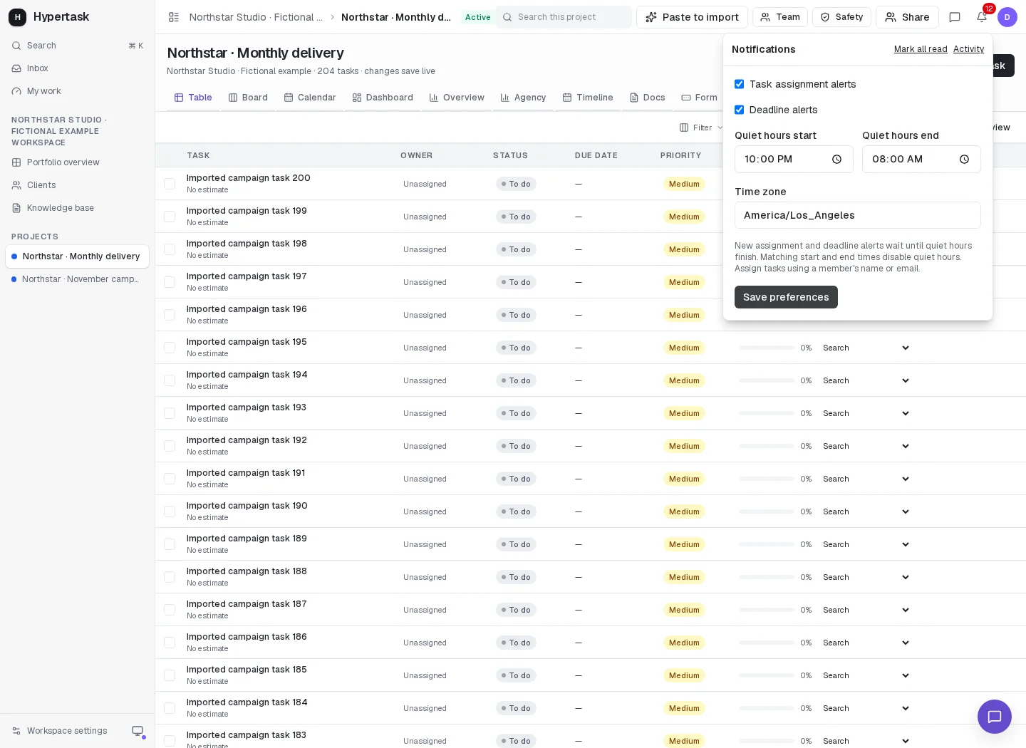Click Save preferences button
Image resolution: width=1026 pixels, height=748 pixels.
[786, 297]
